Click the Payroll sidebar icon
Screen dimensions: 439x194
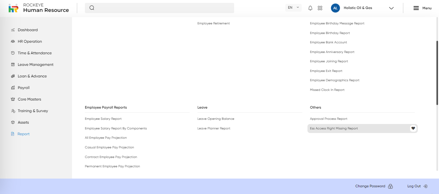[x=13, y=88]
